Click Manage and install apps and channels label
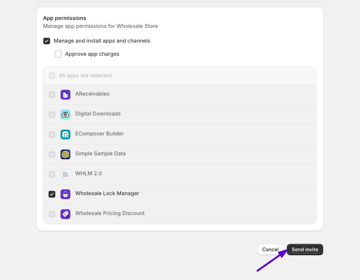This screenshot has width=360, height=280. tap(102, 41)
